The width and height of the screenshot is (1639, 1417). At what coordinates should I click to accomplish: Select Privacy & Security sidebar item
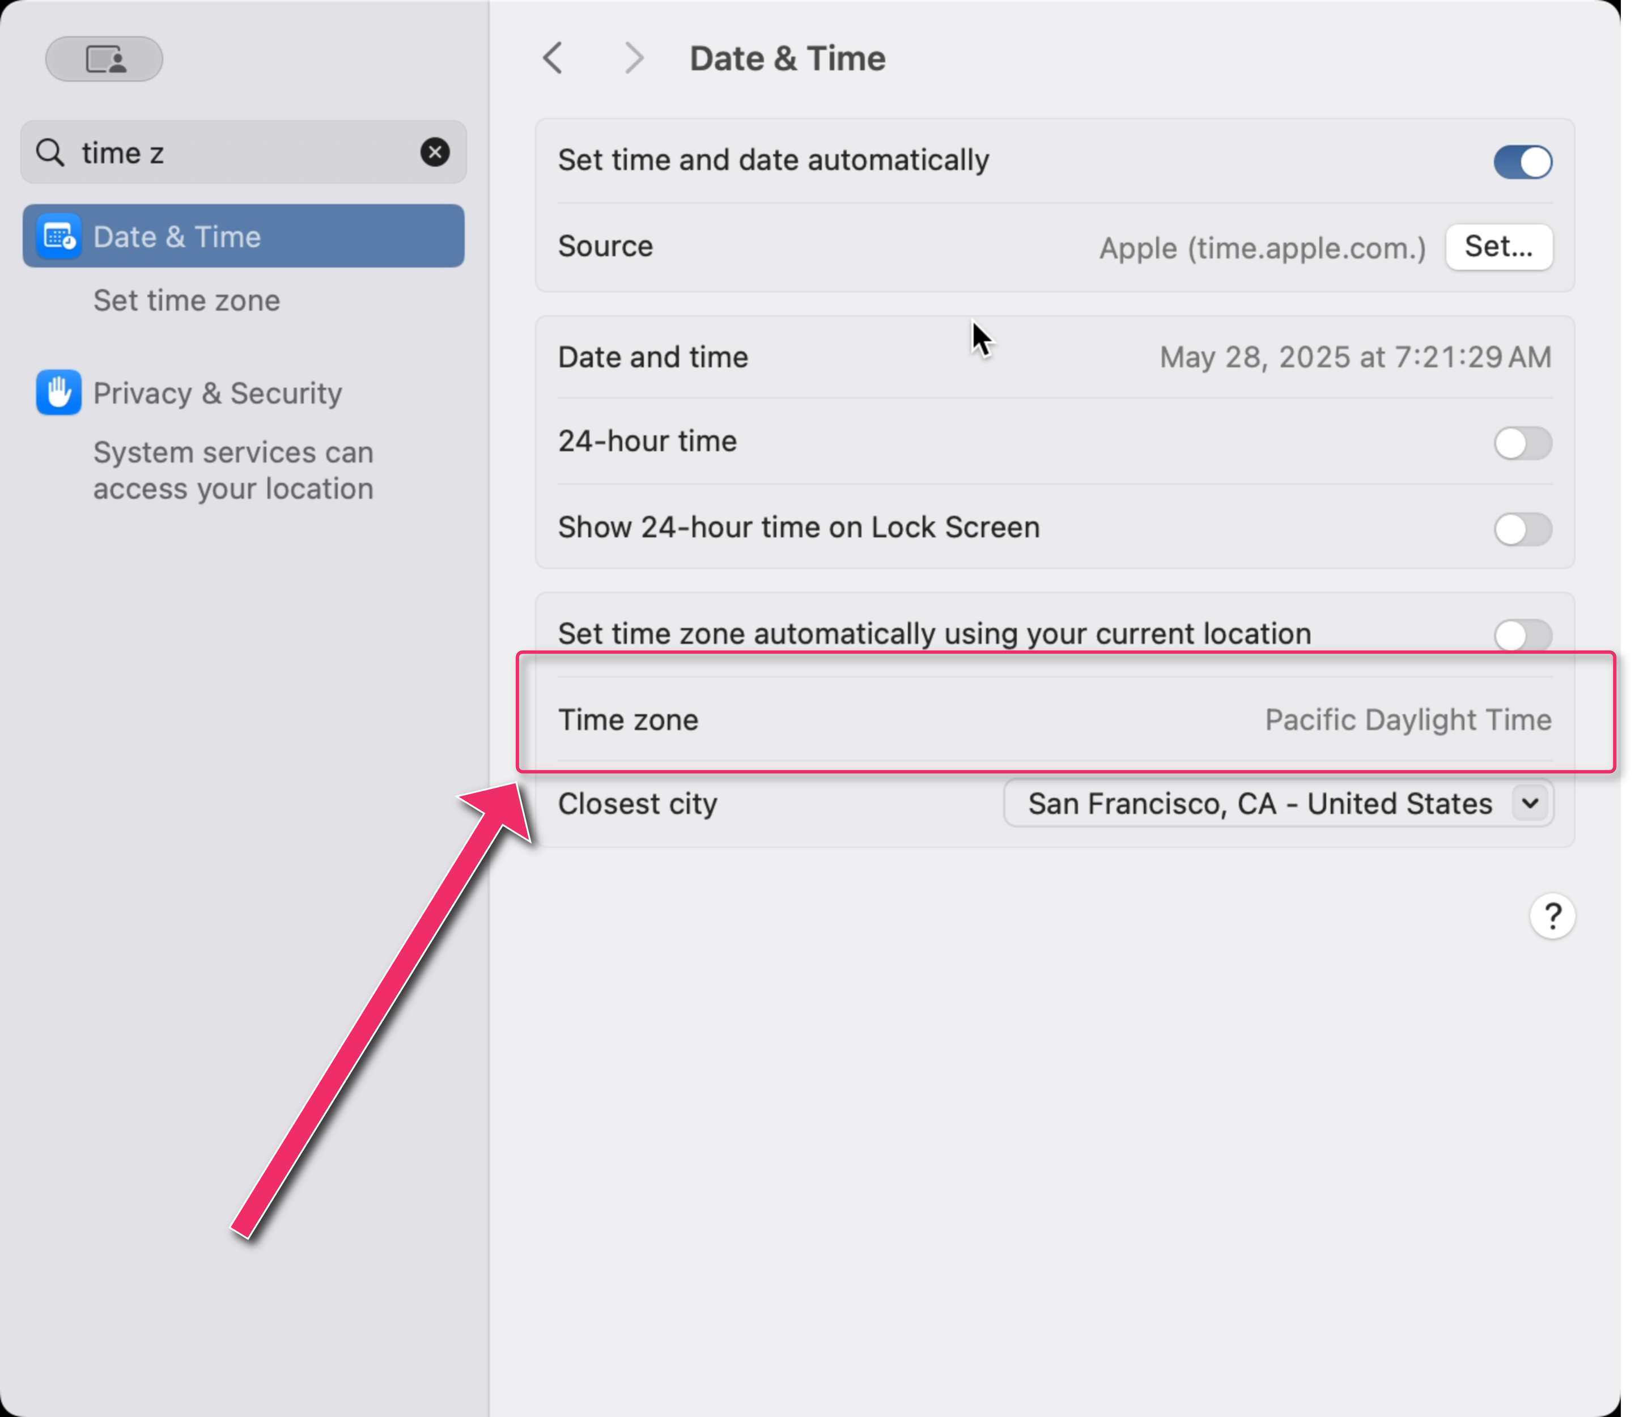(x=218, y=393)
